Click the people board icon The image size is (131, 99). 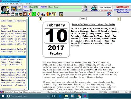[x=54, y=14]
